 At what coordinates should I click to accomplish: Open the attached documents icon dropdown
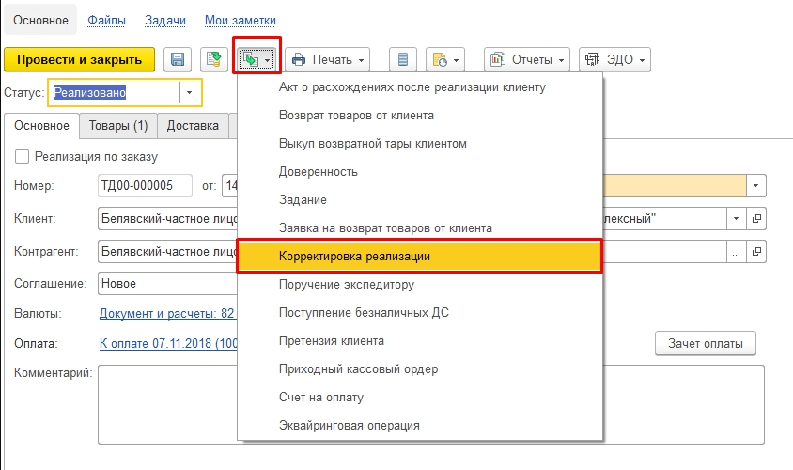coord(445,59)
